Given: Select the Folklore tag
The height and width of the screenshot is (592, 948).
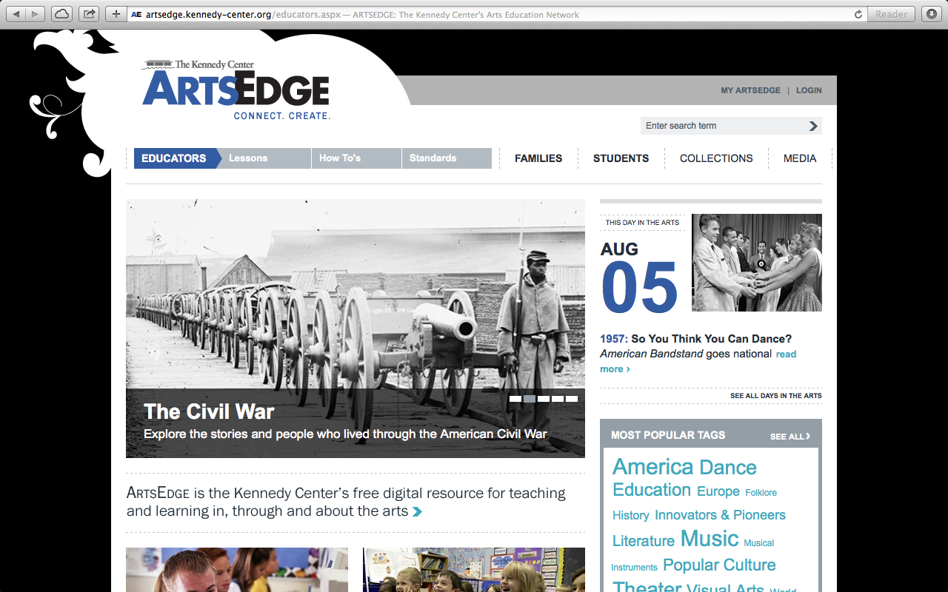Looking at the screenshot, I should 761,493.
